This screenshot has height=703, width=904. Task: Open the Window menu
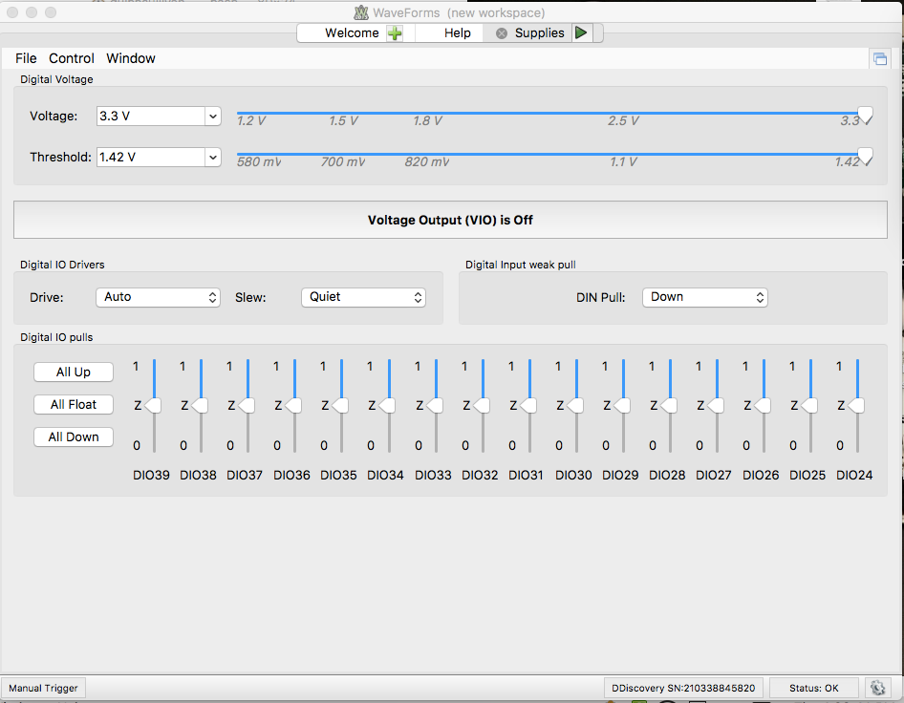click(131, 58)
